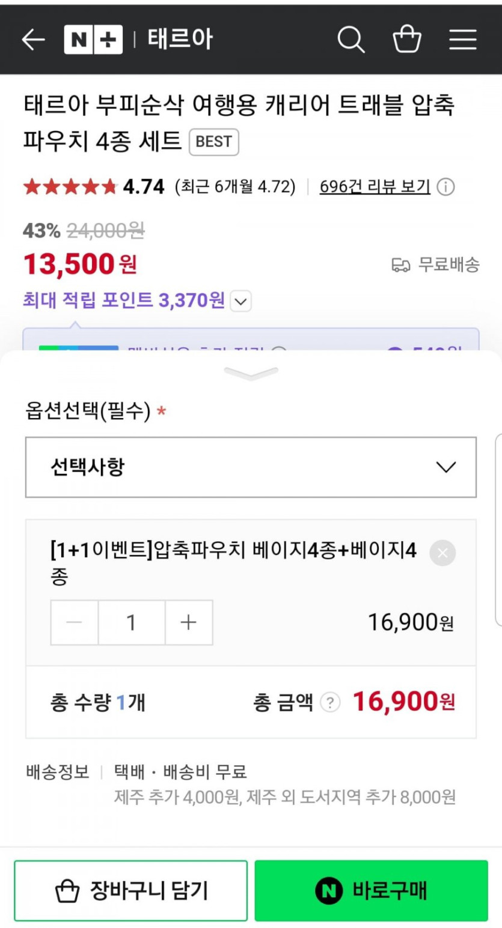
Task: View the 696 reviews link
Action: [375, 187]
